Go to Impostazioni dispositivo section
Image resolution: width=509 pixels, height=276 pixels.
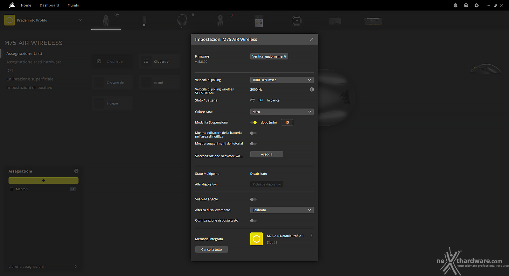[29, 88]
